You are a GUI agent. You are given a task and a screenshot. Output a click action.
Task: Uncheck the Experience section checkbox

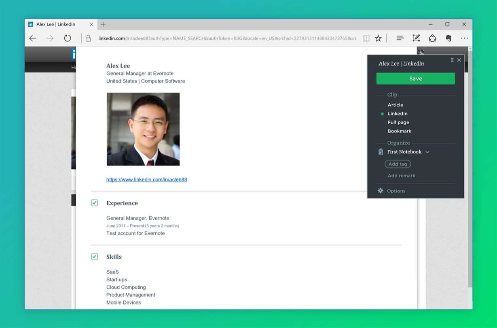(x=94, y=203)
